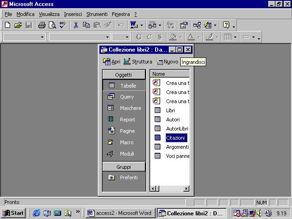Select the Libri table

click(x=170, y=110)
